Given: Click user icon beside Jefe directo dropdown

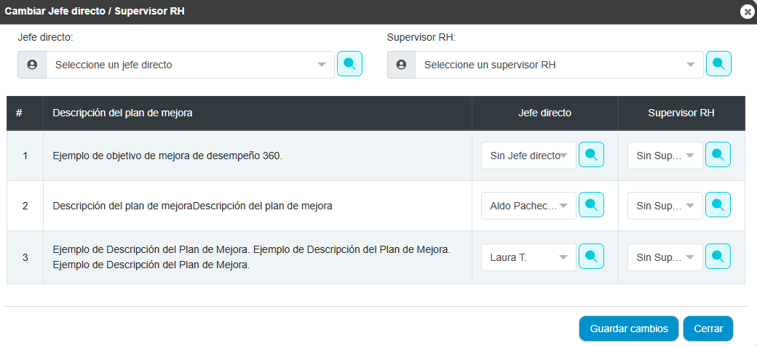Looking at the screenshot, I should coord(32,65).
